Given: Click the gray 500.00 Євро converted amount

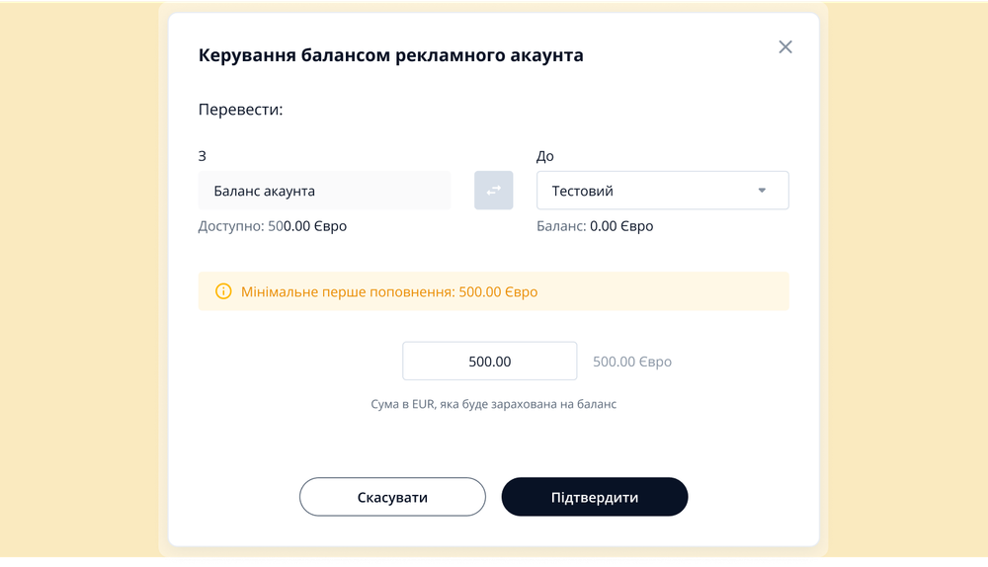Looking at the screenshot, I should pyautogui.click(x=632, y=362).
